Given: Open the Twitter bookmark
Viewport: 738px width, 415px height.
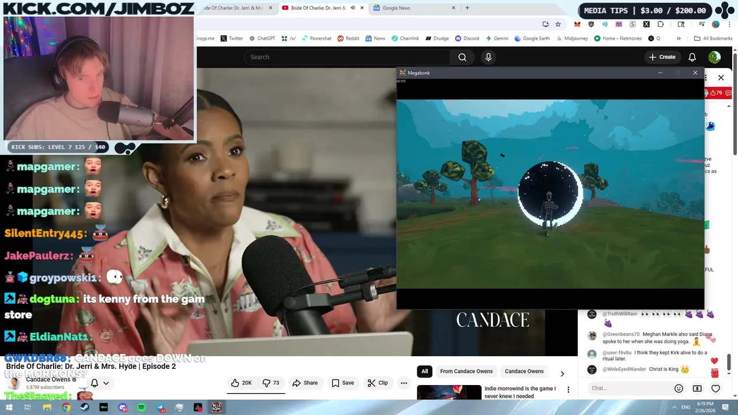Looking at the screenshot, I should [x=232, y=39].
